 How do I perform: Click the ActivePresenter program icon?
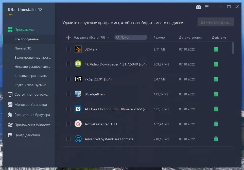click(78, 124)
